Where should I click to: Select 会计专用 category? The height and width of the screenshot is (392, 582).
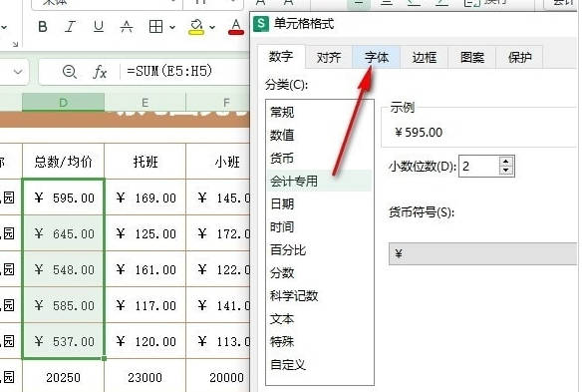coord(319,181)
